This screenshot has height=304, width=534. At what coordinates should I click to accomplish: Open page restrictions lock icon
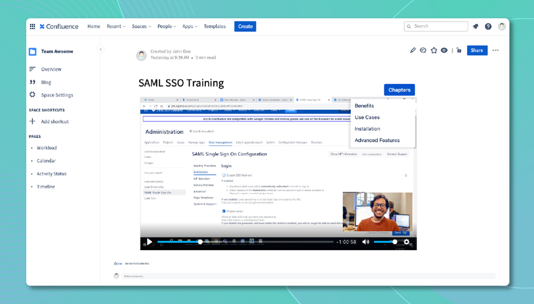click(459, 50)
